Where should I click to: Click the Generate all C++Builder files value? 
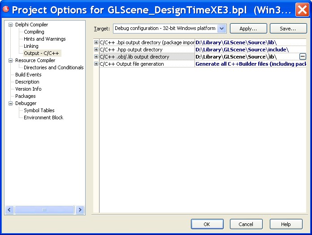tap(251, 64)
